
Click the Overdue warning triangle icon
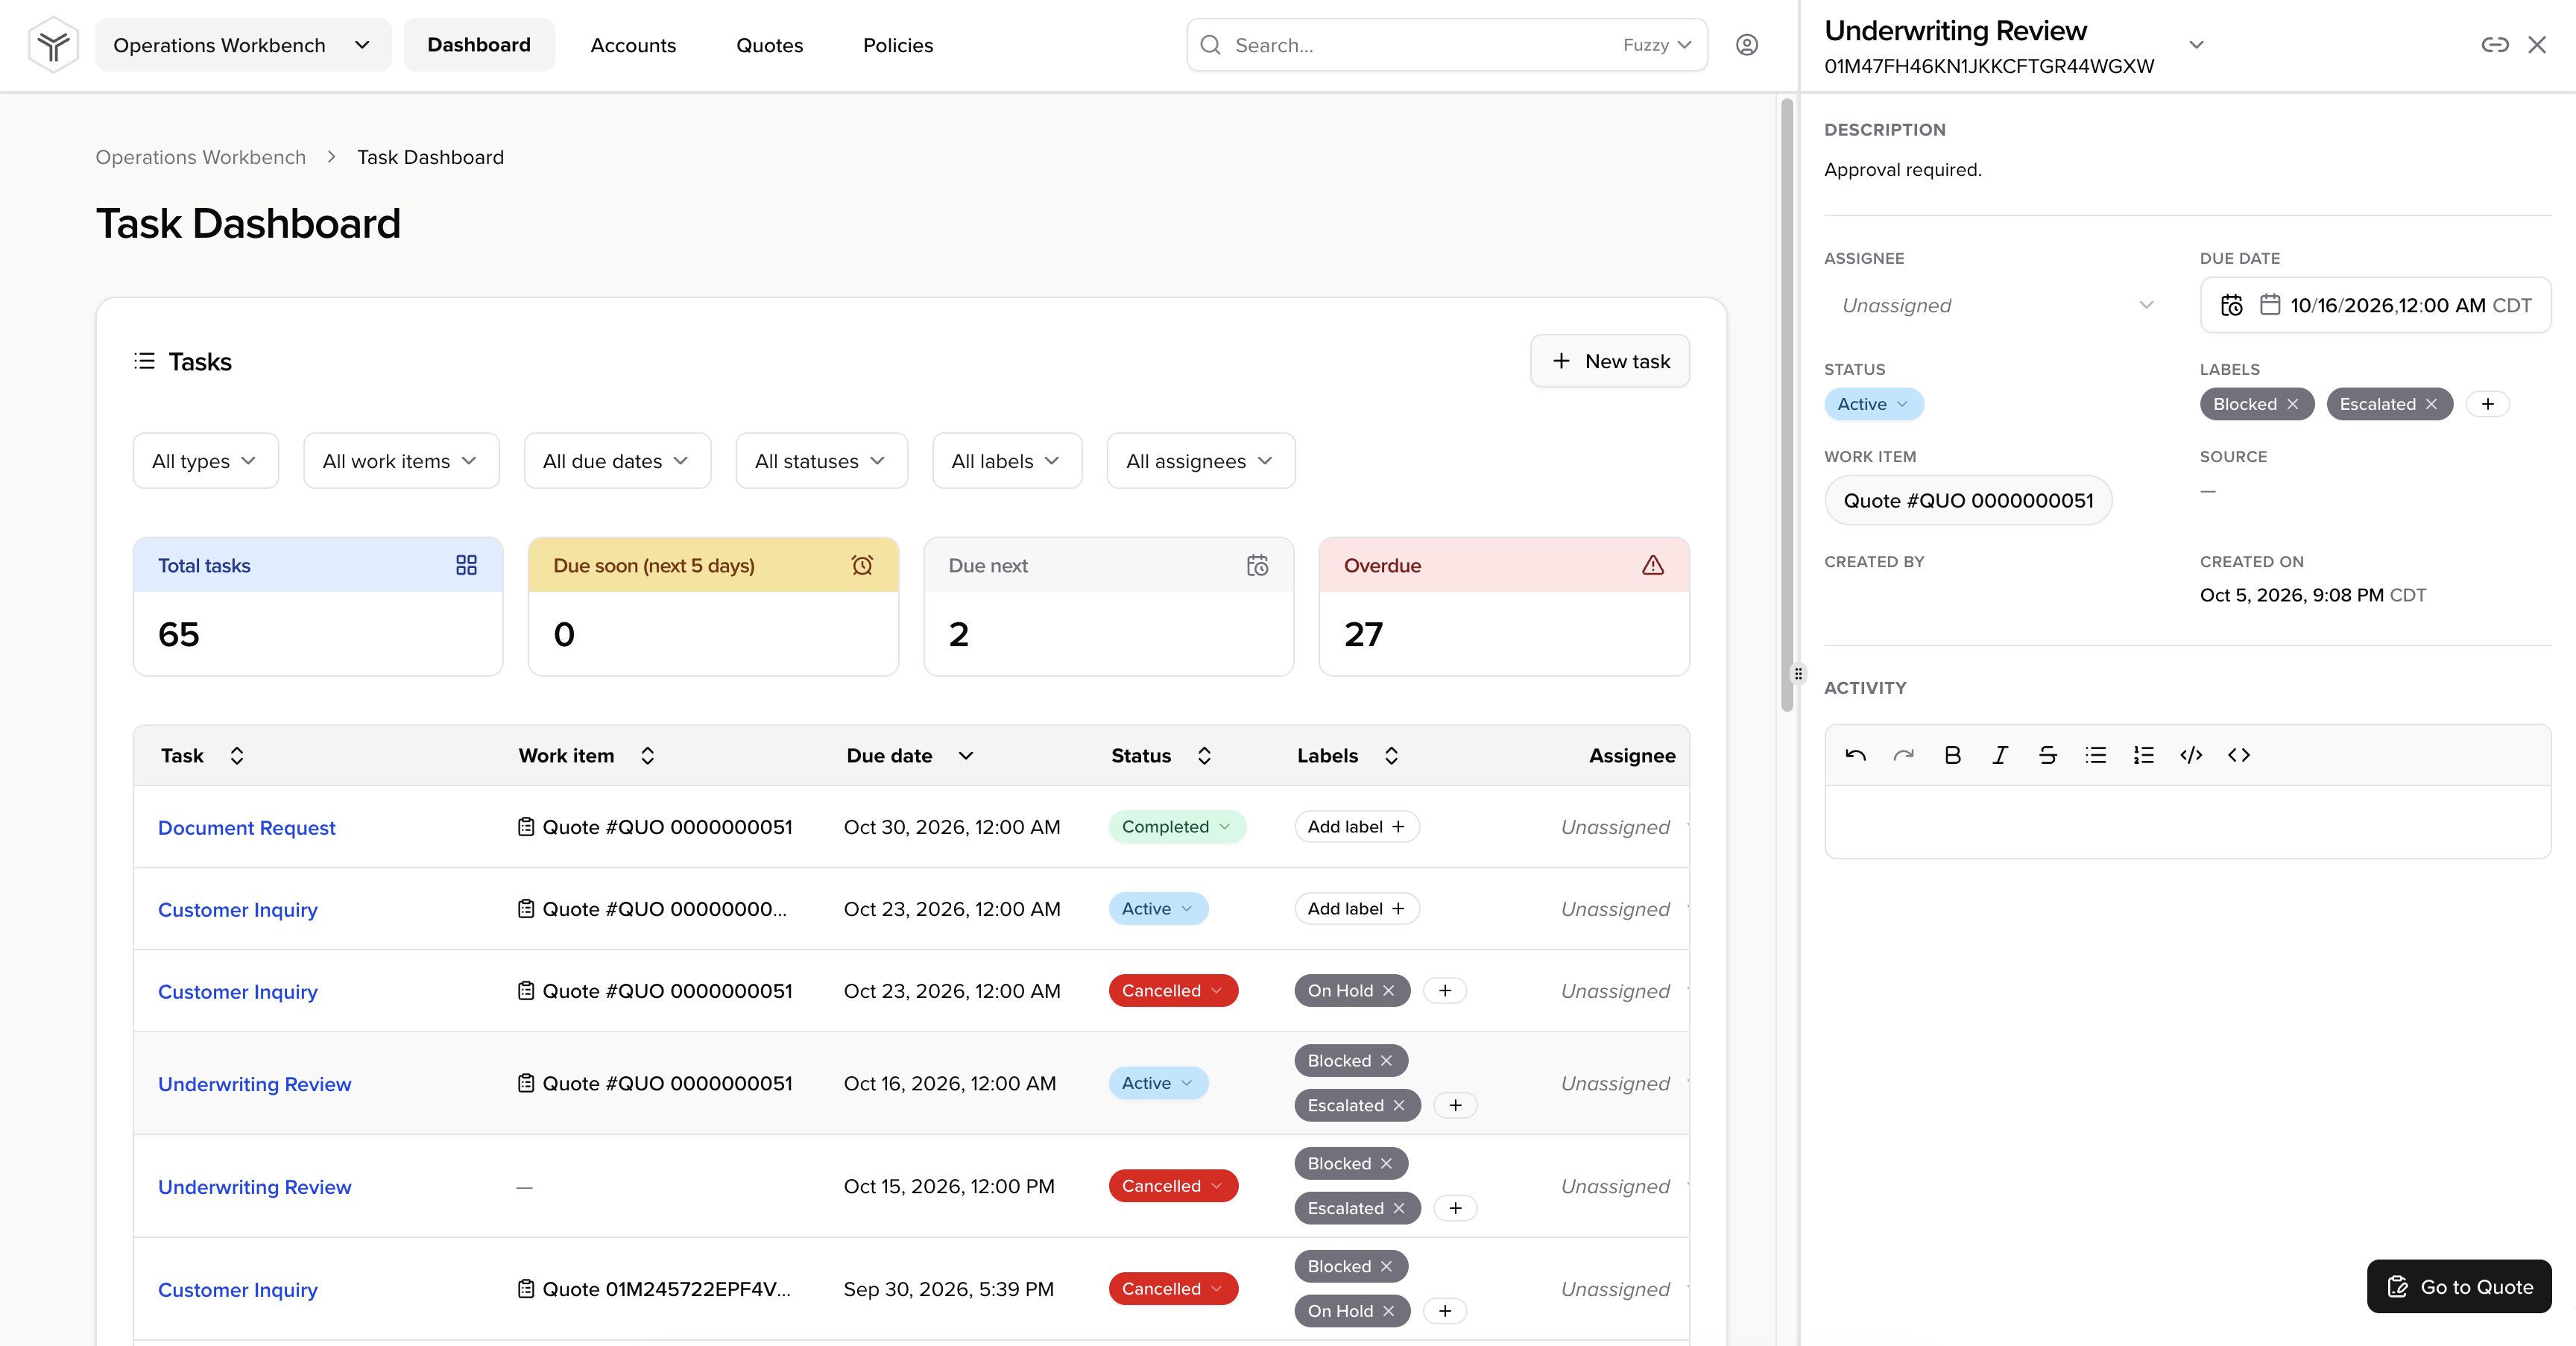coord(1653,565)
